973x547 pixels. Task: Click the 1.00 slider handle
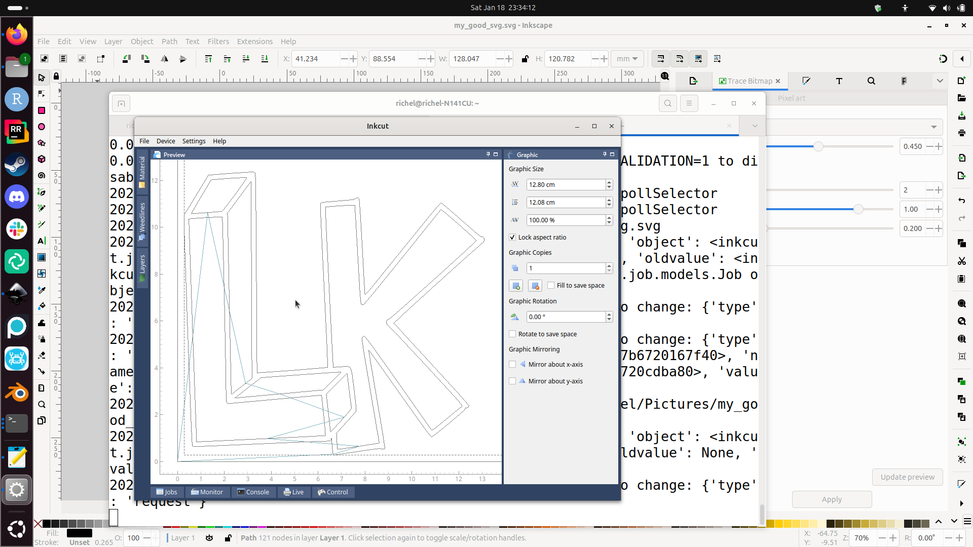(x=858, y=209)
